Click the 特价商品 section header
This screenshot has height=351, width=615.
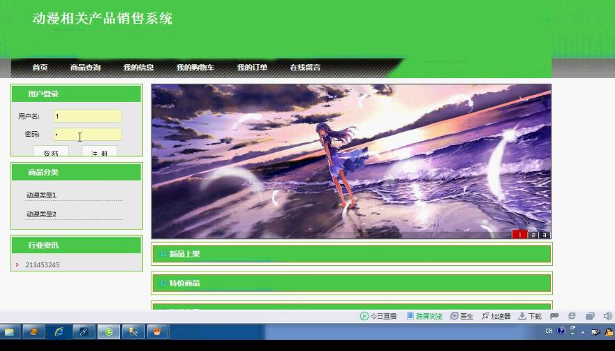(x=352, y=283)
